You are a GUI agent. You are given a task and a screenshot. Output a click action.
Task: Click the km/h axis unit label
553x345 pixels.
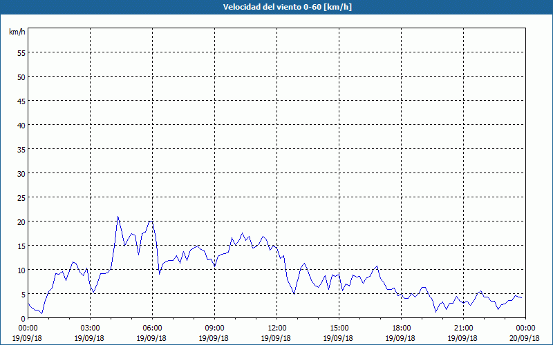(17, 32)
